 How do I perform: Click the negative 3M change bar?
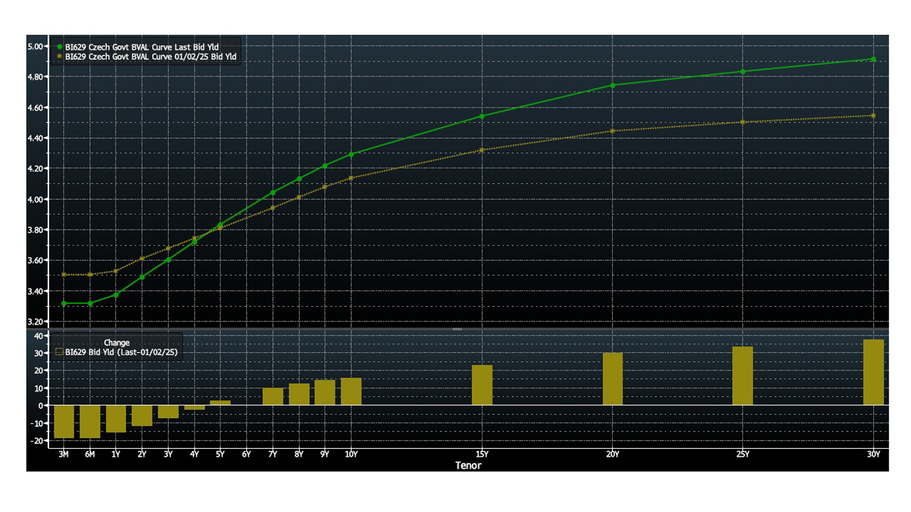coord(64,421)
